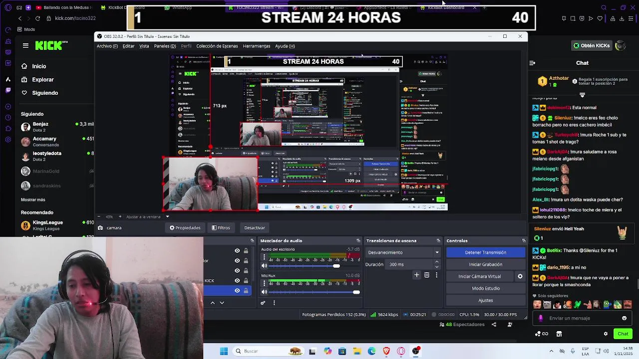Screen dimensions: 639x359
Task: Adjust Mic/Aux volume slider
Action: pos(314,292)
